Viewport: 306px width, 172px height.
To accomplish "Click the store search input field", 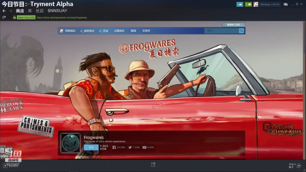I will pos(221,31).
